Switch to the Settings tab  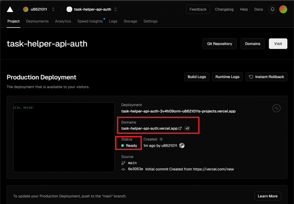[x=150, y=21]
